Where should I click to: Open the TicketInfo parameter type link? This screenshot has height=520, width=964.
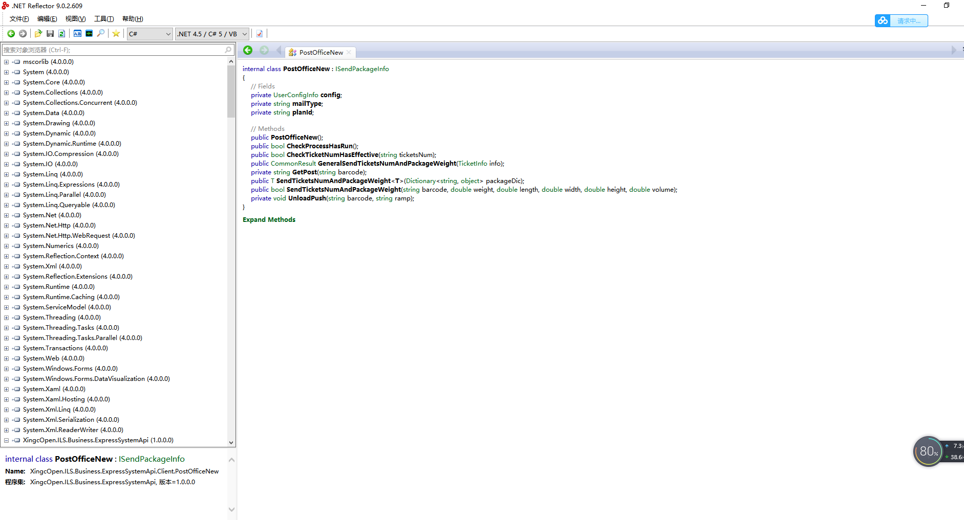click(473, 164)
